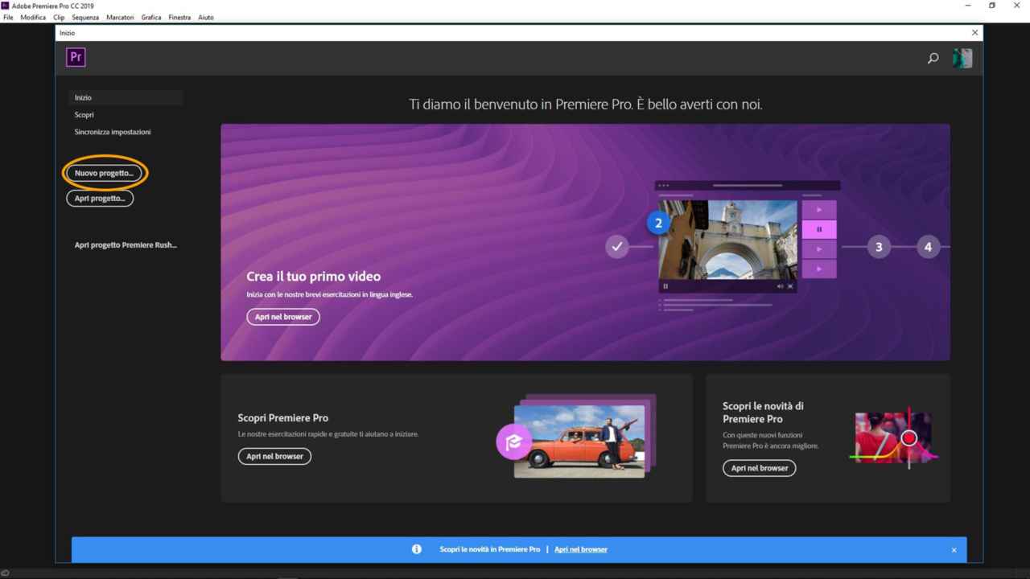Click the Scopri le novità di Premiere Pro heading
The image size is (1030, 579).
[x=763, y=413]
